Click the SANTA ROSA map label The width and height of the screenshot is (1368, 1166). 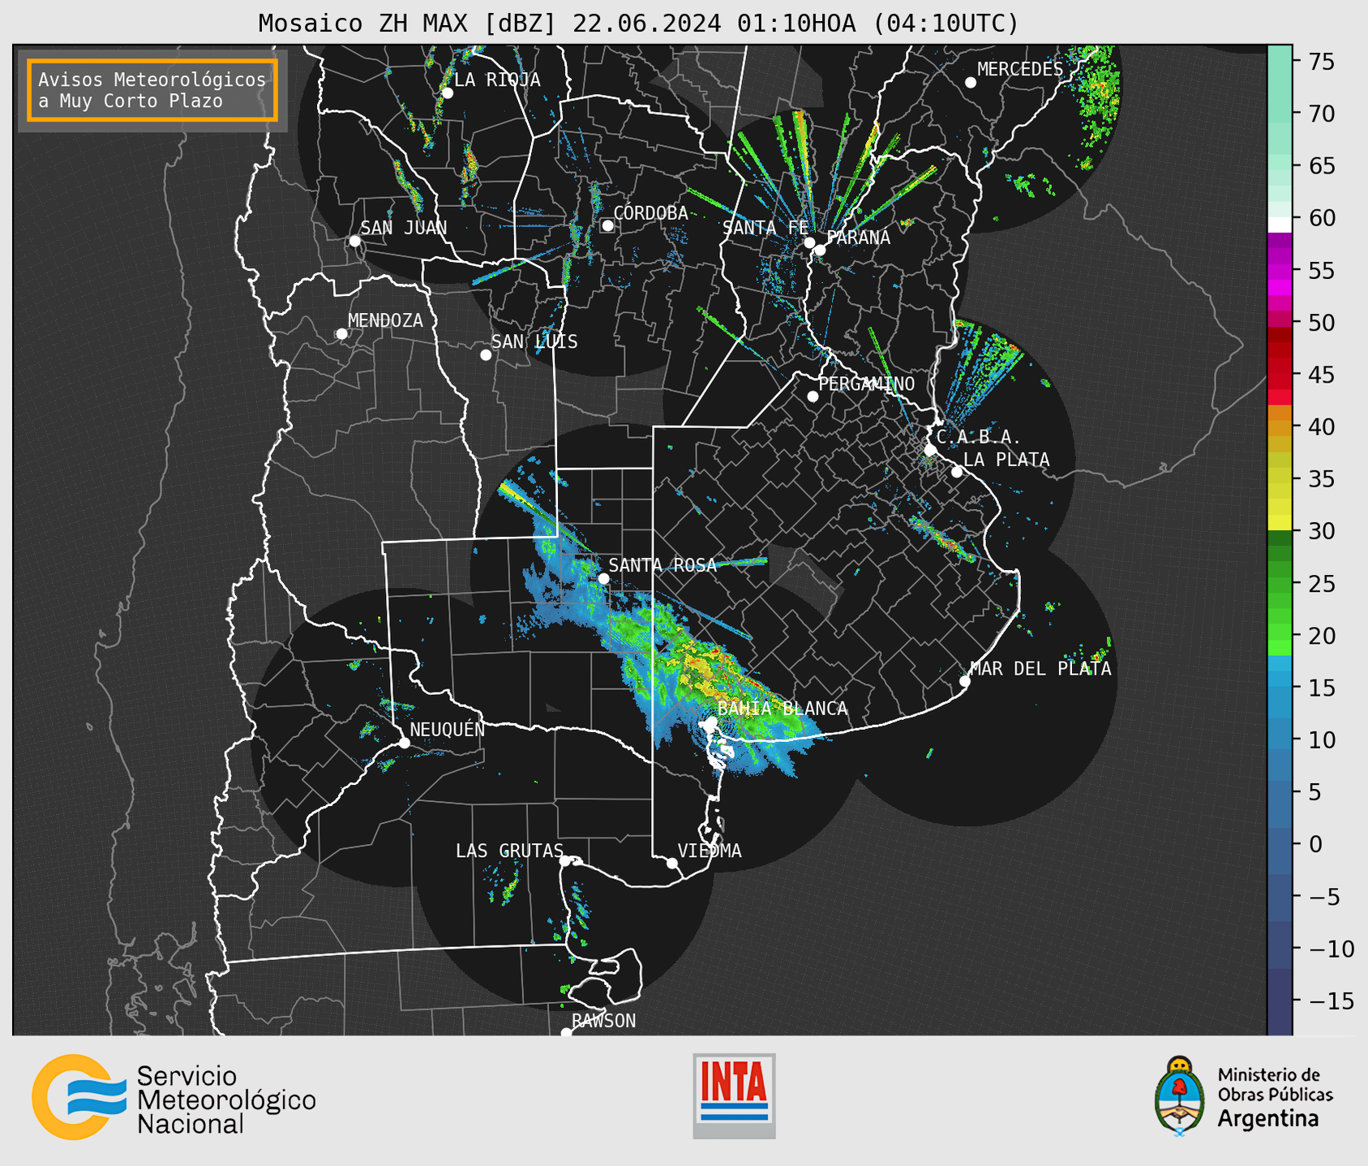tap(663, 565)
